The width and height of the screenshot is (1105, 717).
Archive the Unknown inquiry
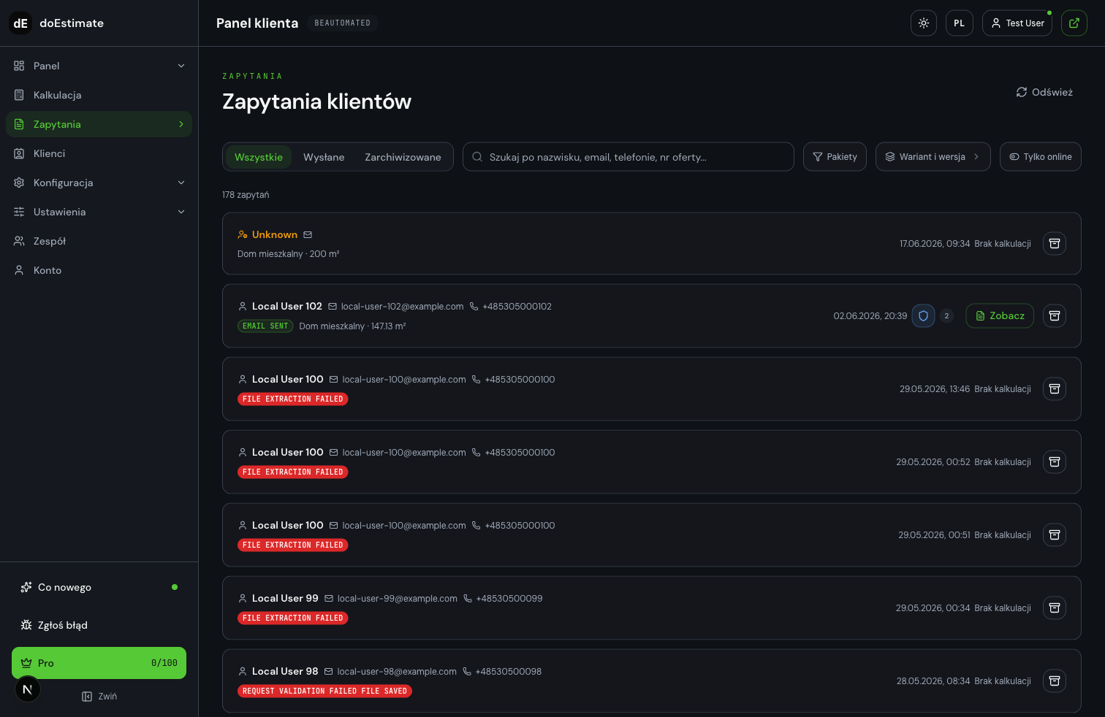(x=1055, y=243)
